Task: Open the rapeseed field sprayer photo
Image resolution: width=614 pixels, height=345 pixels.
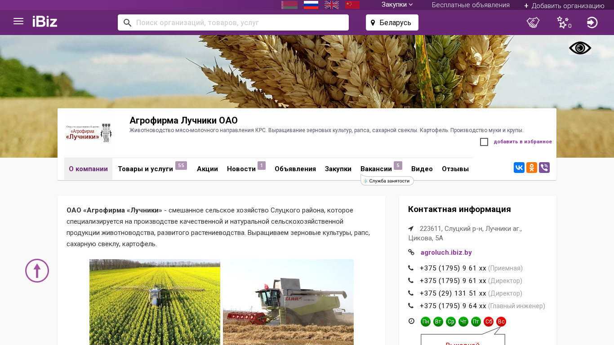Action: [155, 302]
